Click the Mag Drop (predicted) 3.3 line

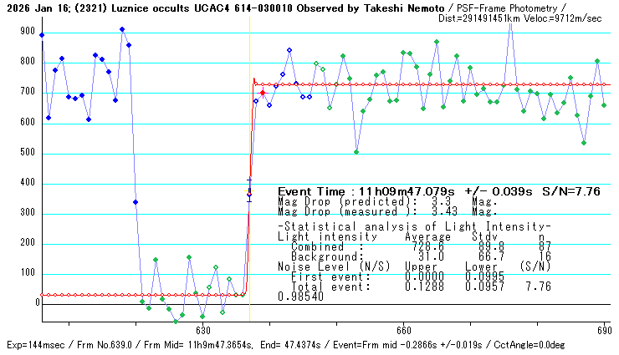[x=387, y=201]
